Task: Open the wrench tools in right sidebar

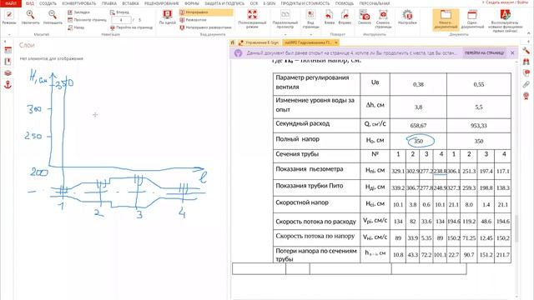Action: pyautogui.click(x=526, y=51)
